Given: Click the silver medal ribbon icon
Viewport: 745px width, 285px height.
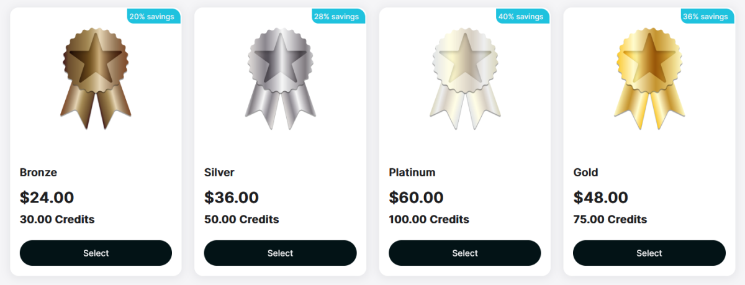Looking at the screenshot, I should coord(280,79).
